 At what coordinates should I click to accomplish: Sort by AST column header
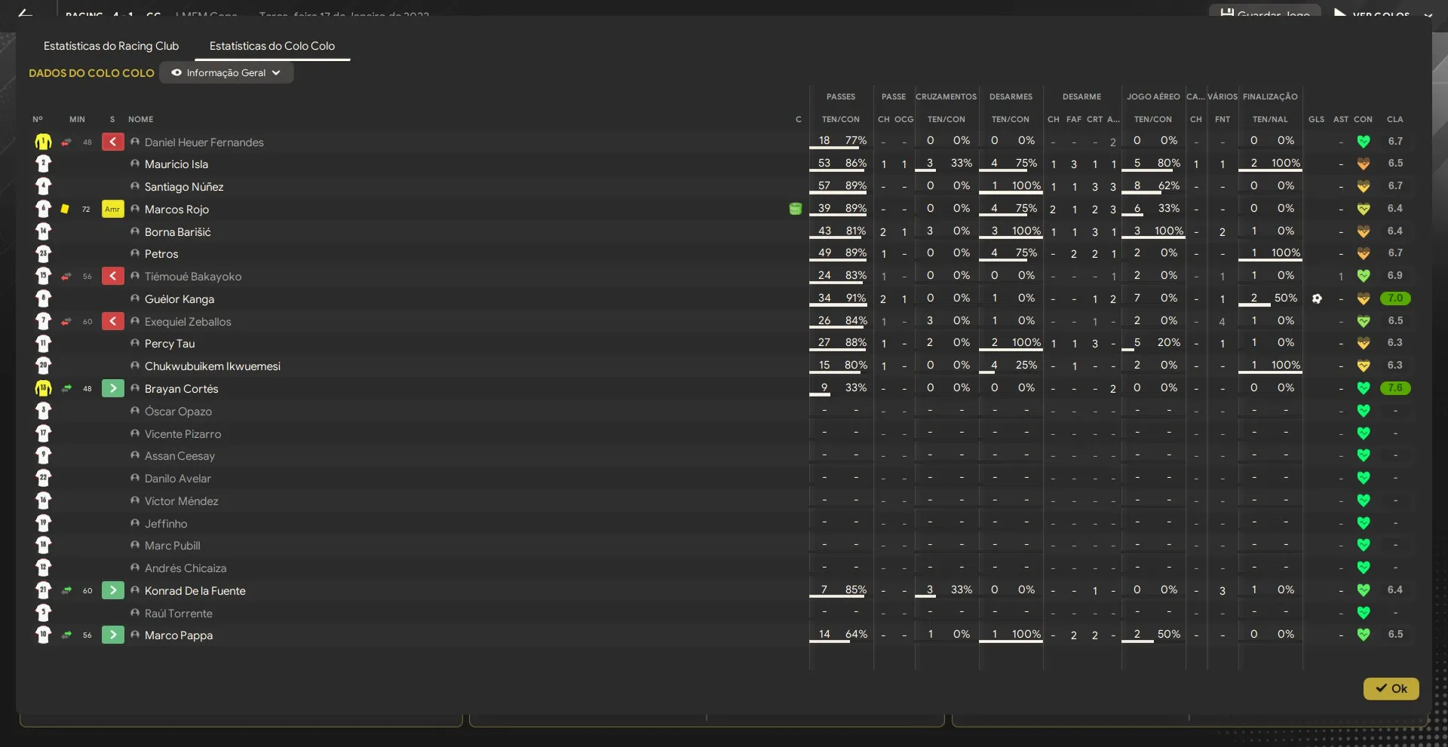click(1341, 119)
